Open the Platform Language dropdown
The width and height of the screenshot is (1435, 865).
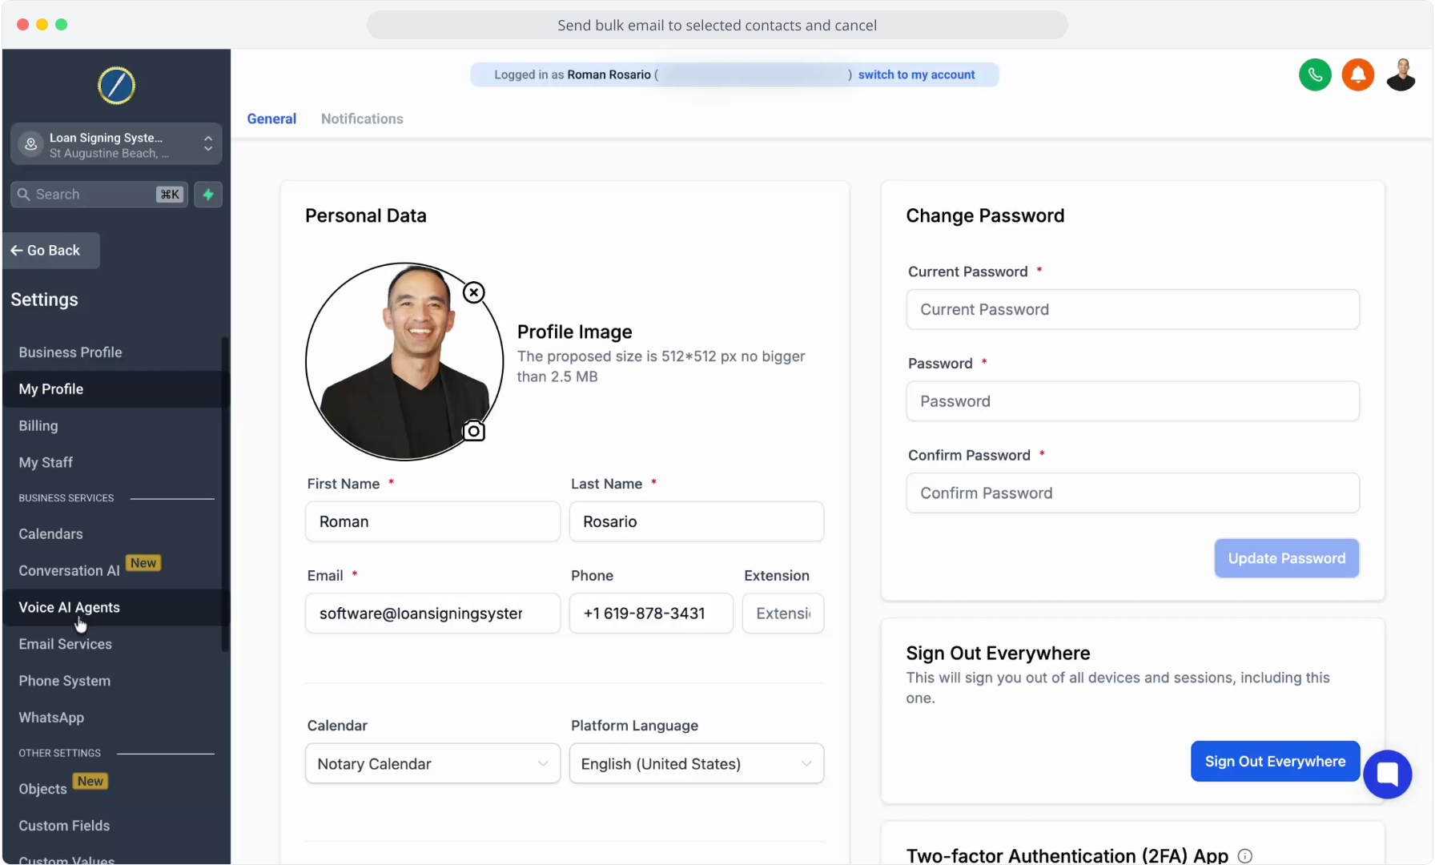click(697, 764)
